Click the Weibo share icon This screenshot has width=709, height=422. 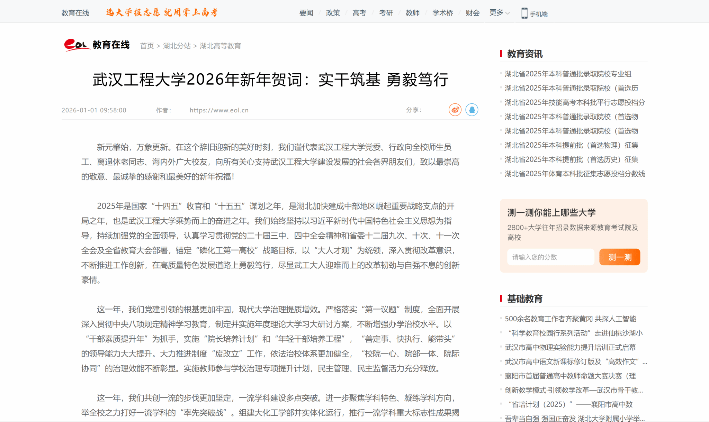[x=455, y=110]
